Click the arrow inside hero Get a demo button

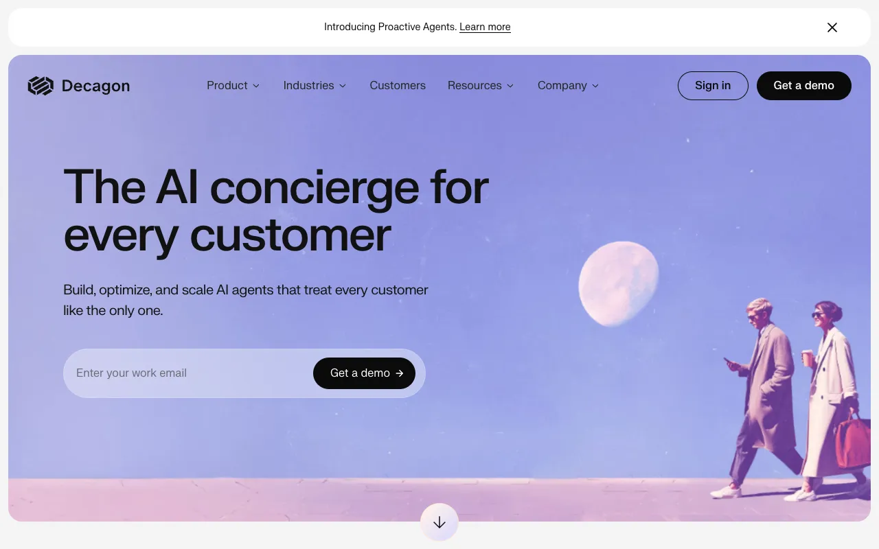(x=400, y=373)
